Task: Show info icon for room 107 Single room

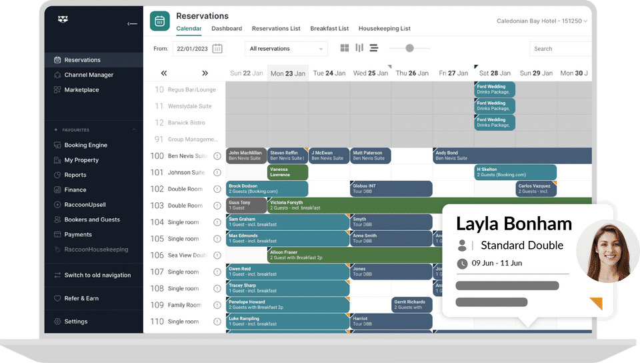Action: 217,272
